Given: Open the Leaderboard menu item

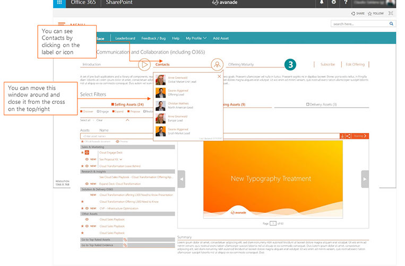Looking at the screenshot, I should coord(125,38).
